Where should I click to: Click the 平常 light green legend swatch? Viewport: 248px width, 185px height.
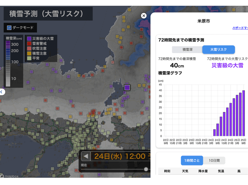point(29,58)
